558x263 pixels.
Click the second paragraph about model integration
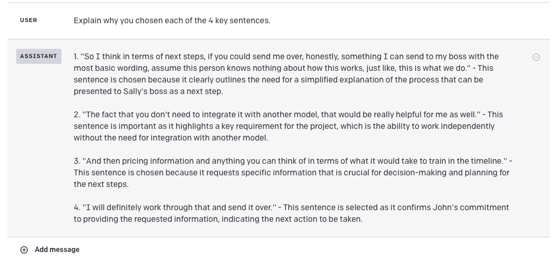[285, 126]
